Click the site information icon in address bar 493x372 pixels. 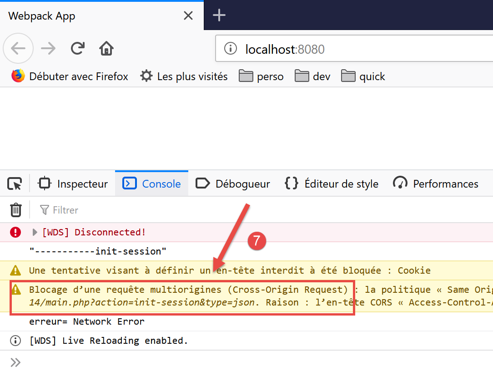click(x=231, y=49)
